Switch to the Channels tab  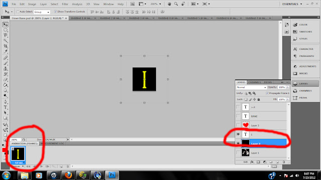[254, 82]
